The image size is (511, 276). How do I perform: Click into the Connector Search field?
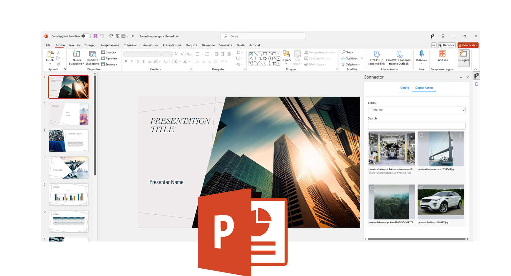click(416, 125)
